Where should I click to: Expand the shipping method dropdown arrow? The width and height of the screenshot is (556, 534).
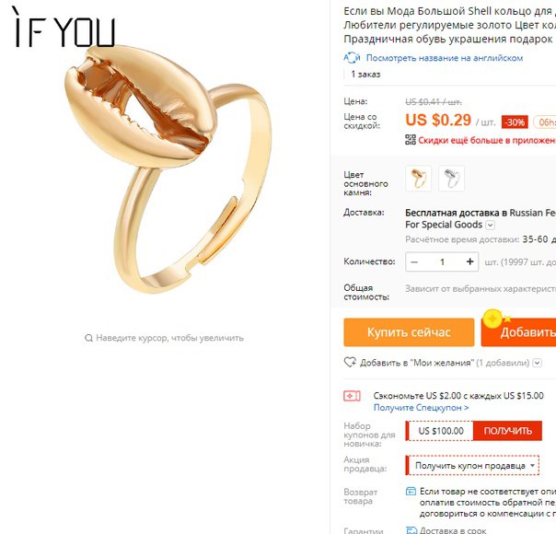pos(490,225)
